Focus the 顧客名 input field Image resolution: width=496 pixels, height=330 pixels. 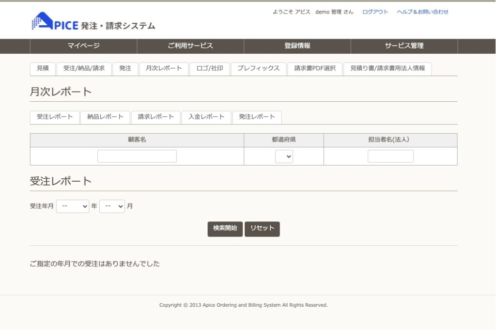tap(137, 157)
